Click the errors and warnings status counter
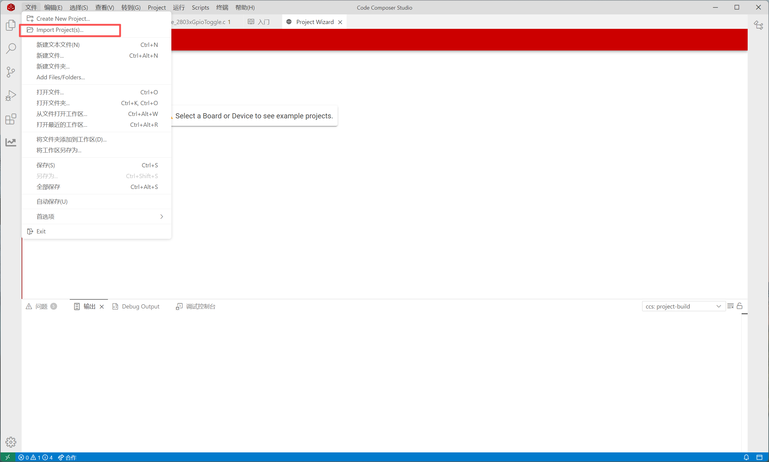 [35, 457]
